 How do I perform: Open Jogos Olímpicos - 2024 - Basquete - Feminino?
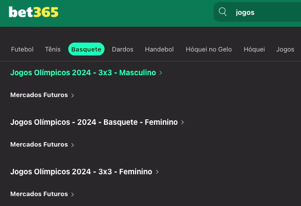94,122
